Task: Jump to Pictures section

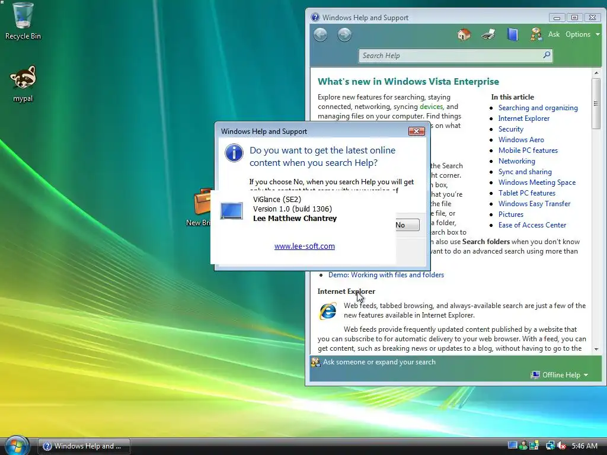Action: [510, 214]
